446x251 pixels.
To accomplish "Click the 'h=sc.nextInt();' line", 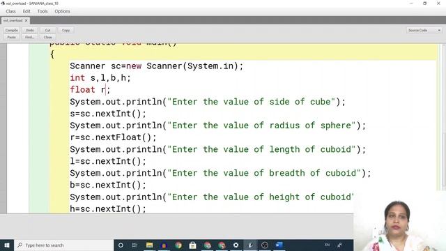I will click(x=108, y=209).
